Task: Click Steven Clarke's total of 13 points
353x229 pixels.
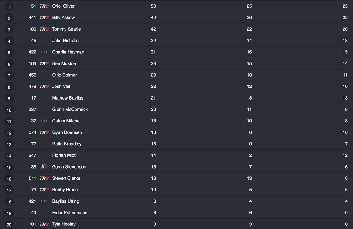Action: pyautogui.click(x=153, y=178)
